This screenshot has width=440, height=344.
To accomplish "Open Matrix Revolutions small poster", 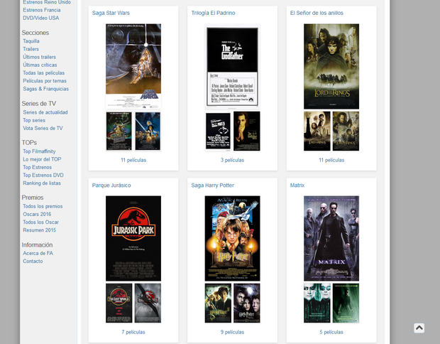I will pyautogui.click(x=346, y=303).
